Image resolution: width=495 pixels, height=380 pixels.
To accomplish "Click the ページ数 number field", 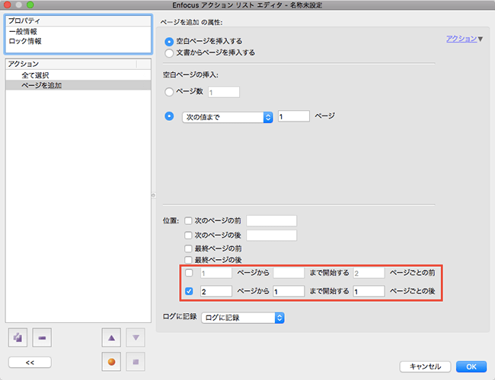I will coord(224,92).
